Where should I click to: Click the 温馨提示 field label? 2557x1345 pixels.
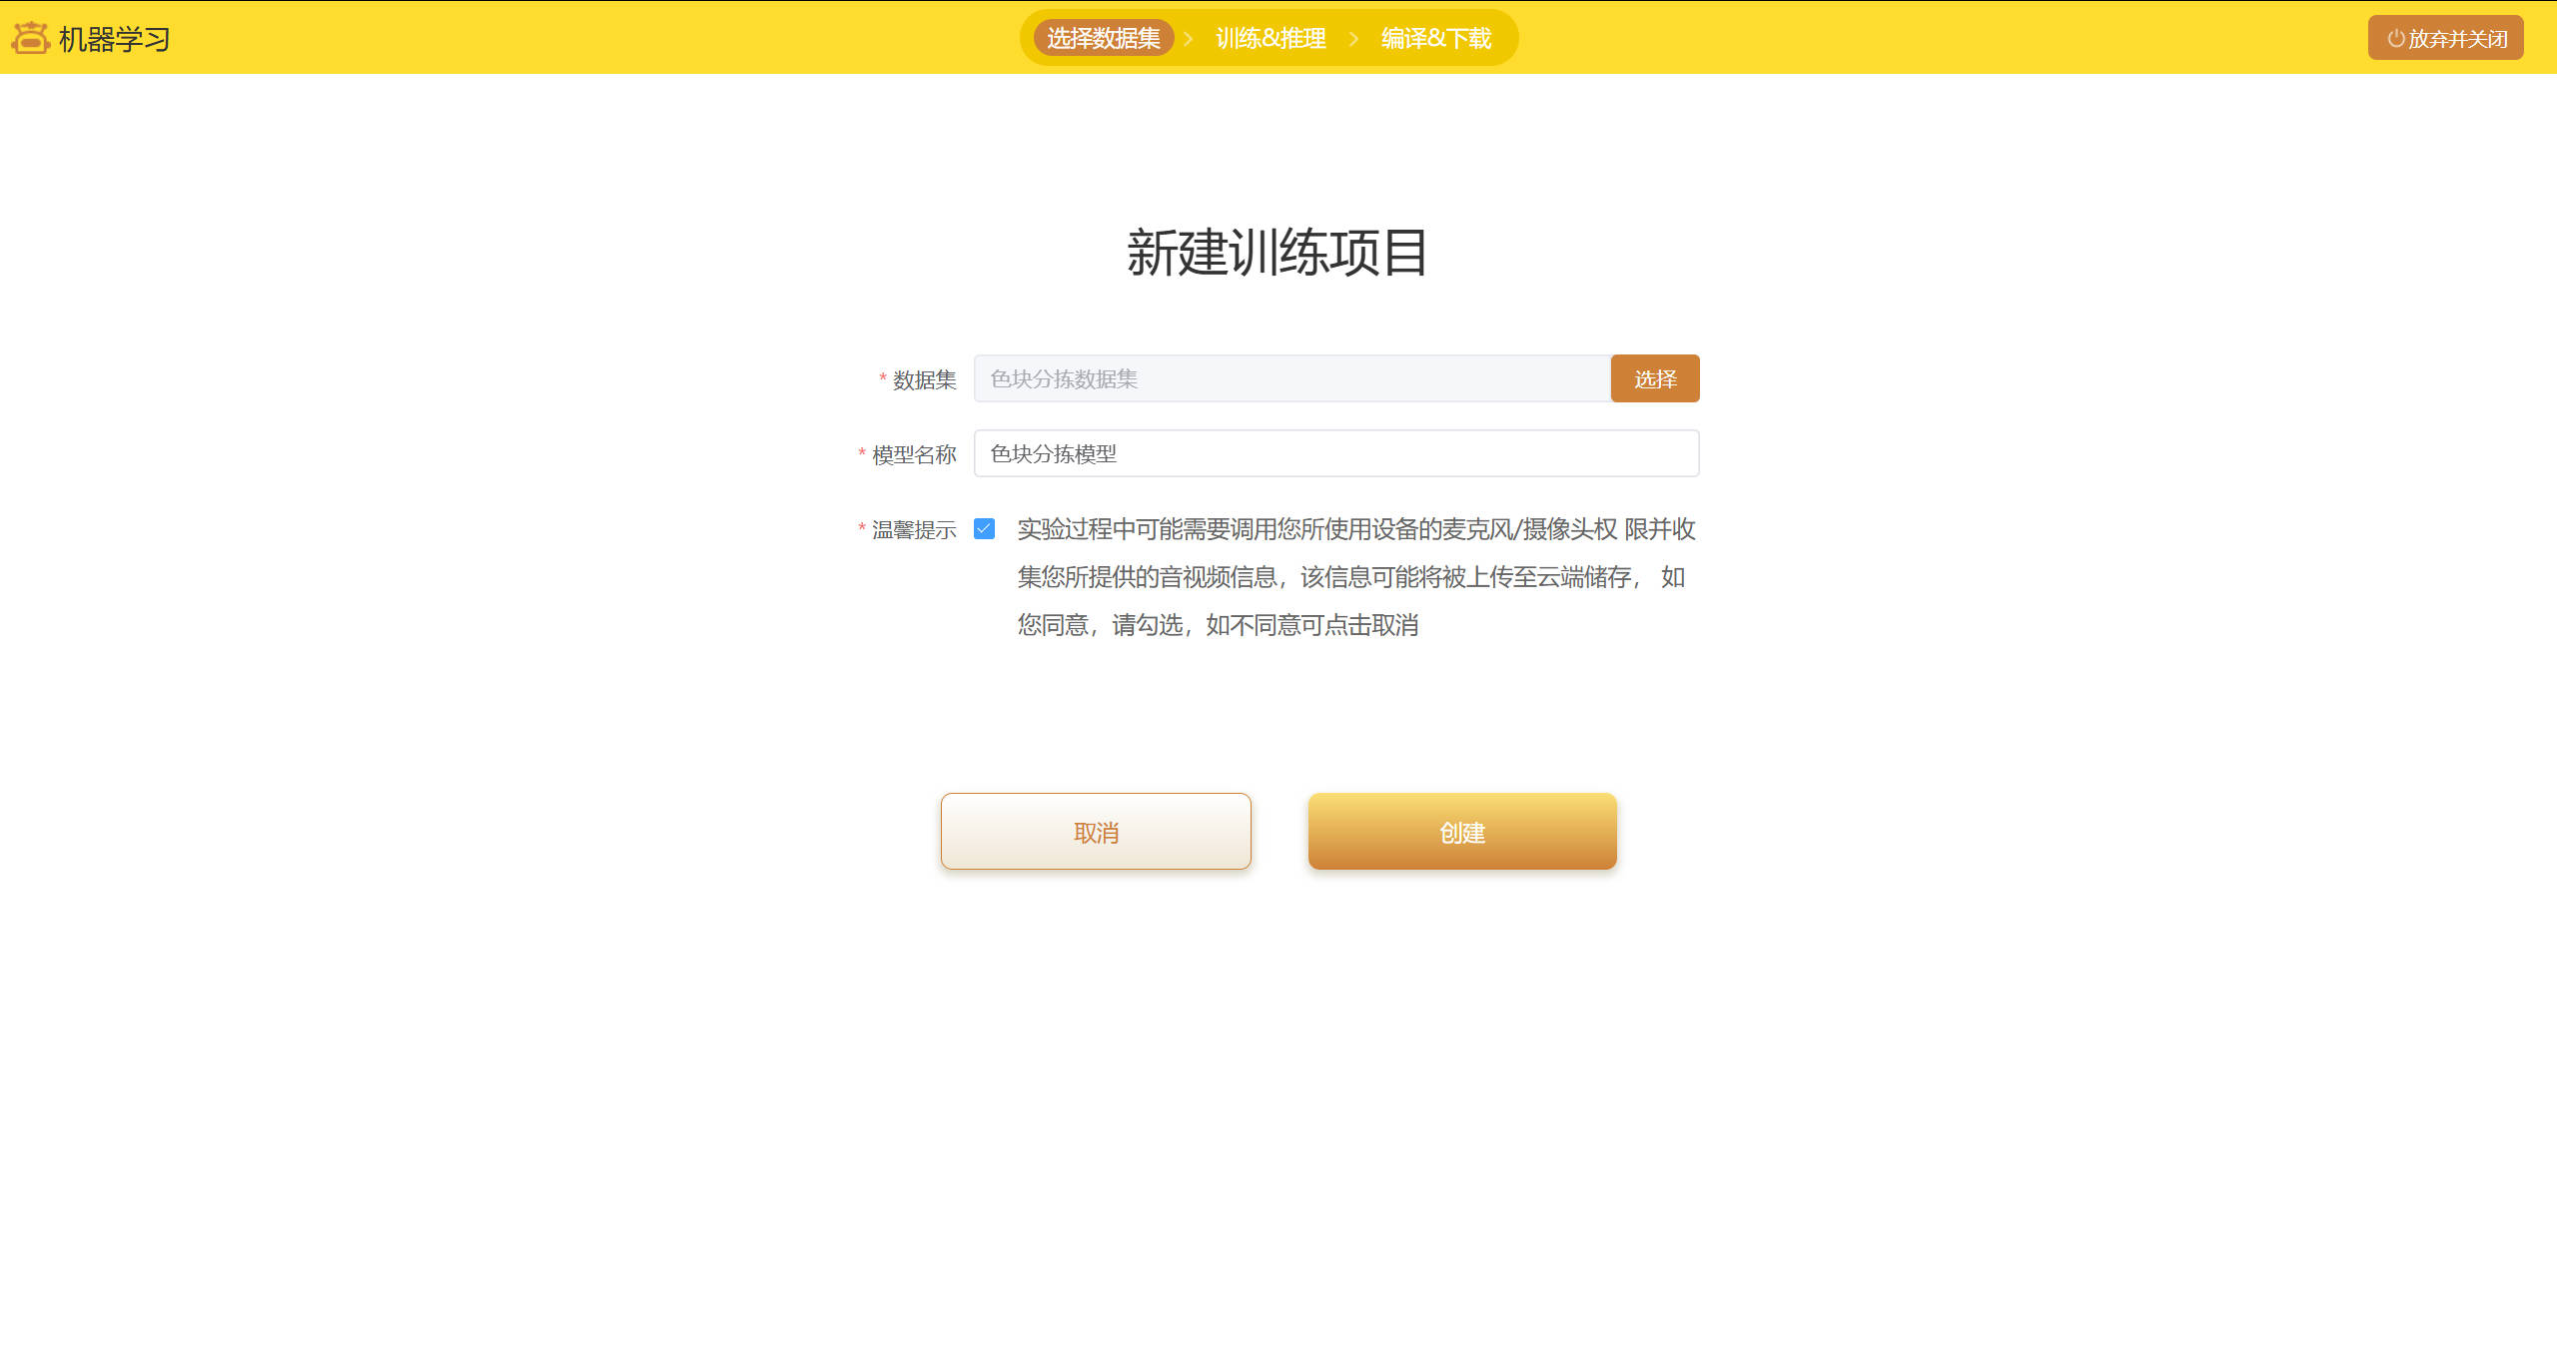[x=914, y=530]
